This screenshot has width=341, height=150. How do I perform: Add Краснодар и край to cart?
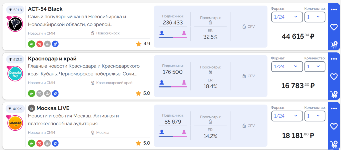334,94
